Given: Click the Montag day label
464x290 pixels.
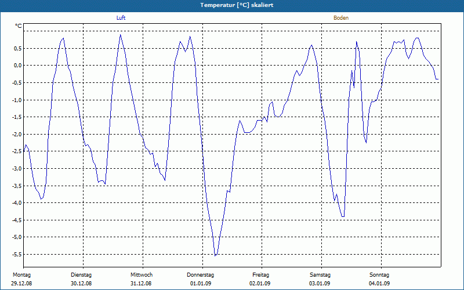Looking at the screenshot, I should point(21,275).
